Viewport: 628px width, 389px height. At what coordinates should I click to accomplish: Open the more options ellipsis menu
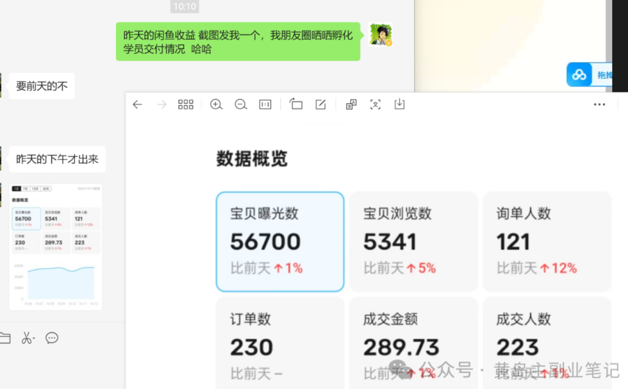coord(600,105)
